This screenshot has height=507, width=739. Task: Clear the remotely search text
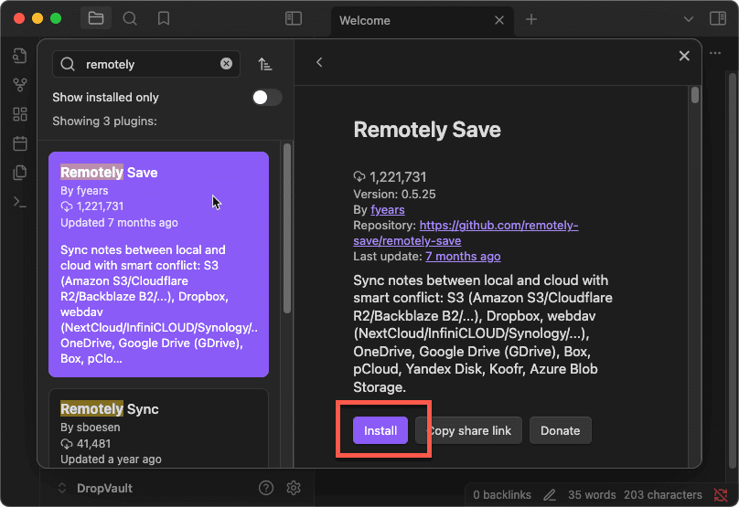[x=226, y=64]
